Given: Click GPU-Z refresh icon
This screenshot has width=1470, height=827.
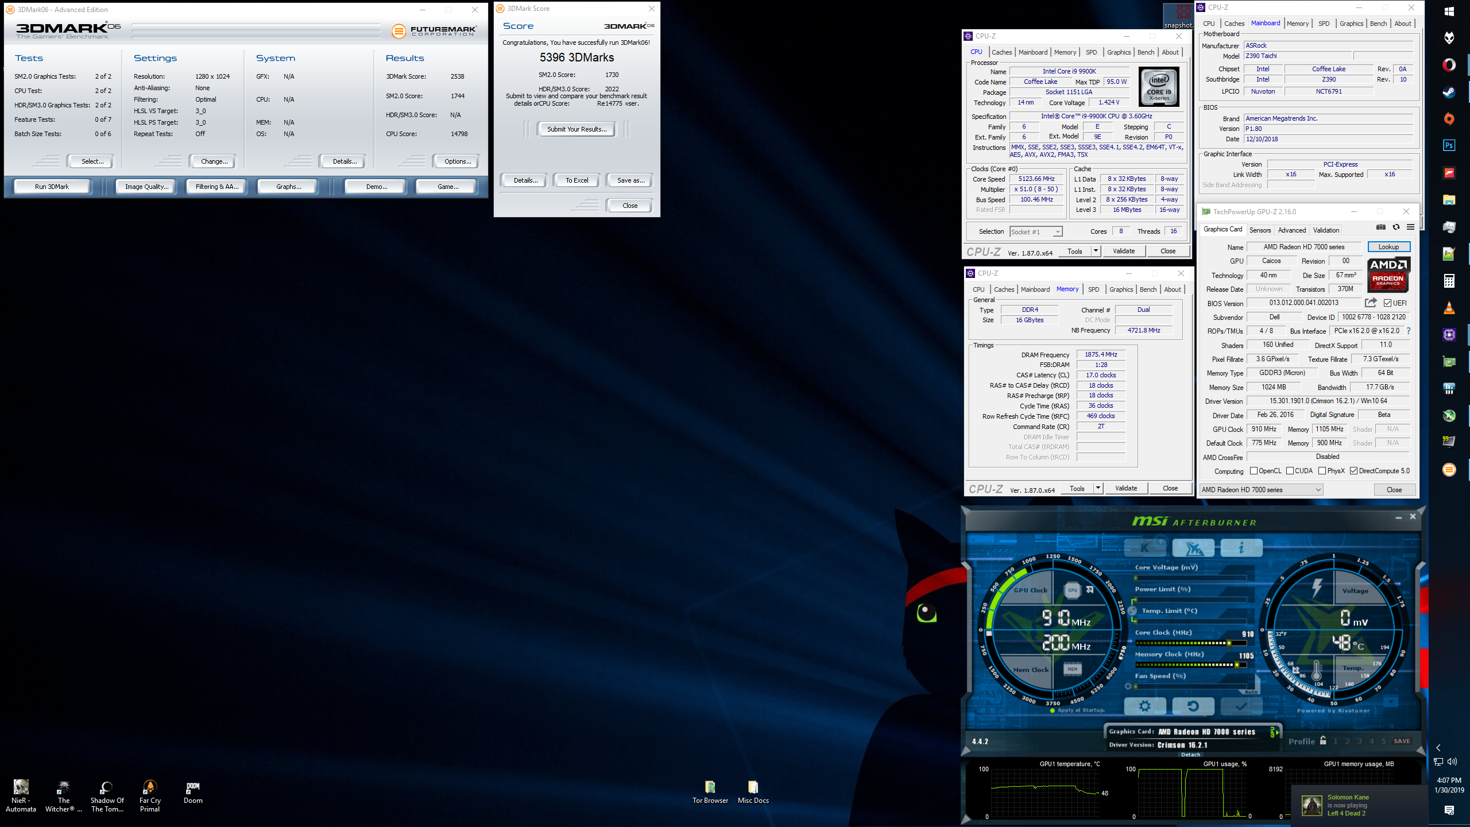Looking at the screenshot, I should [1396, 227].
